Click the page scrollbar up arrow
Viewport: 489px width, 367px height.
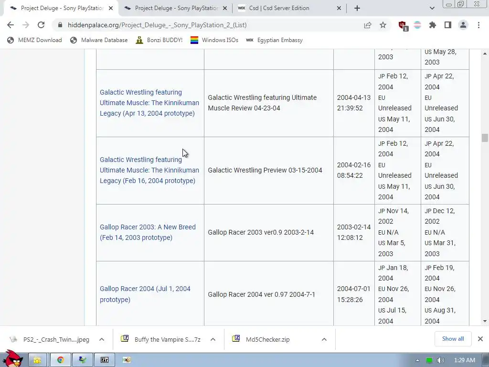tap(485, 54)
